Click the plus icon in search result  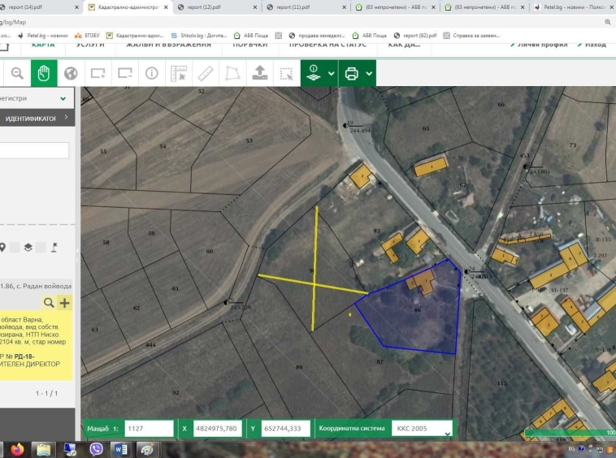[64, 303]
